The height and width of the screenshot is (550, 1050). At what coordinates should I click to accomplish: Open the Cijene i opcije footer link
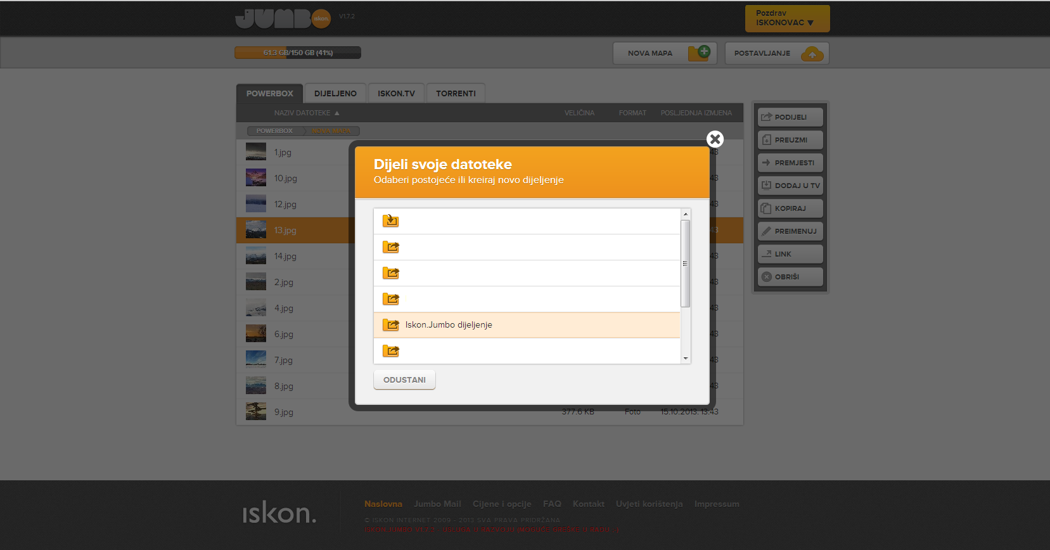[502, 504]
